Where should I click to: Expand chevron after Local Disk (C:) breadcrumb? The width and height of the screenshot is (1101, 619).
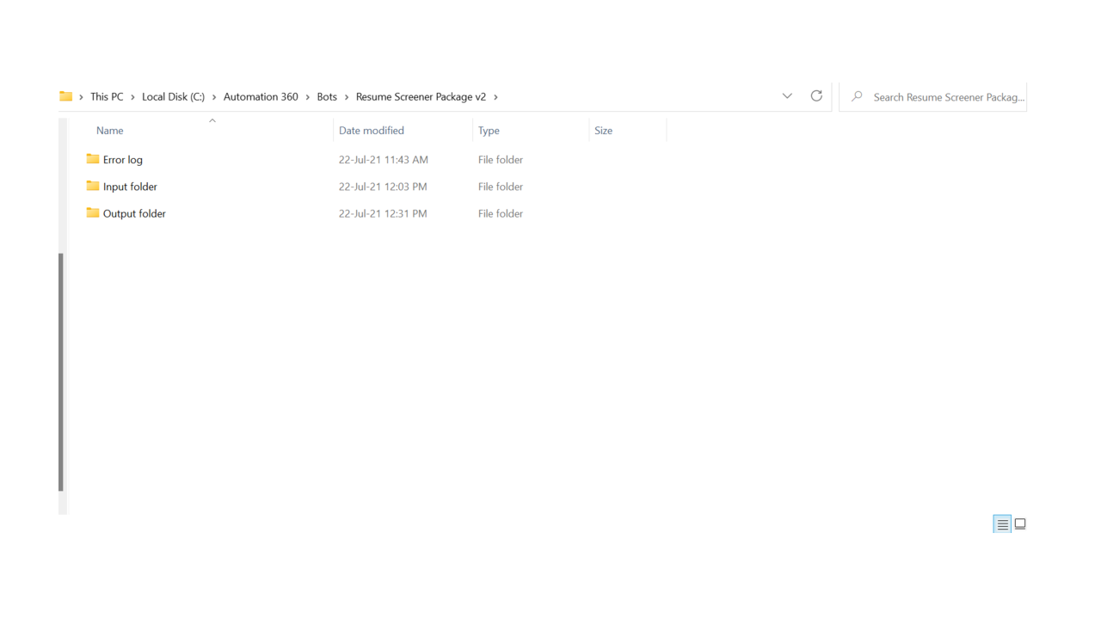coord(214,97)
